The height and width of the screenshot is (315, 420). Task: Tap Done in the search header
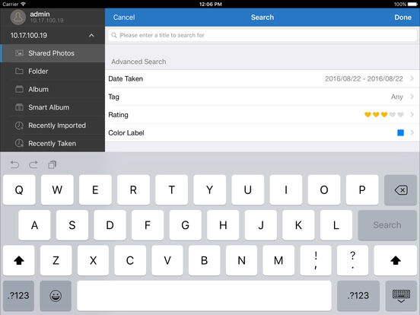coord(402,17)
